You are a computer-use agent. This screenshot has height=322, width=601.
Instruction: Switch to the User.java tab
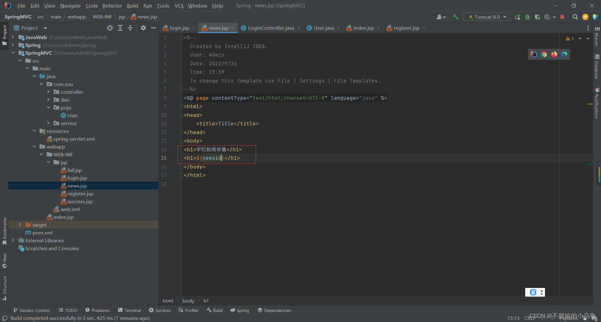pyautogui.click(x=324, y=28)
